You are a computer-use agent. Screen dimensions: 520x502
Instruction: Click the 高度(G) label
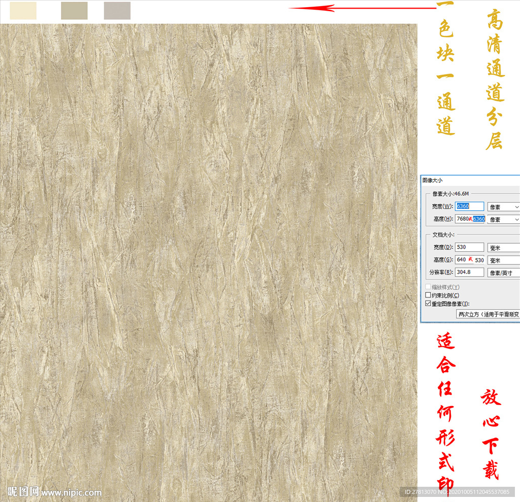[443, 259]
